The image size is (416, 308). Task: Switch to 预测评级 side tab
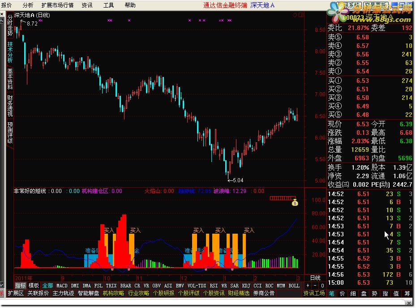pyautogui.click(x=10, y=133)
